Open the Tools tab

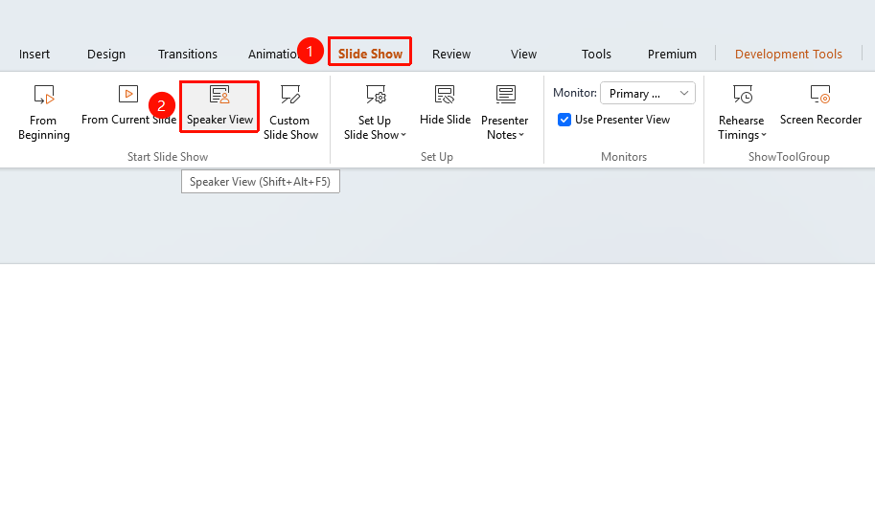click(596, 54)
